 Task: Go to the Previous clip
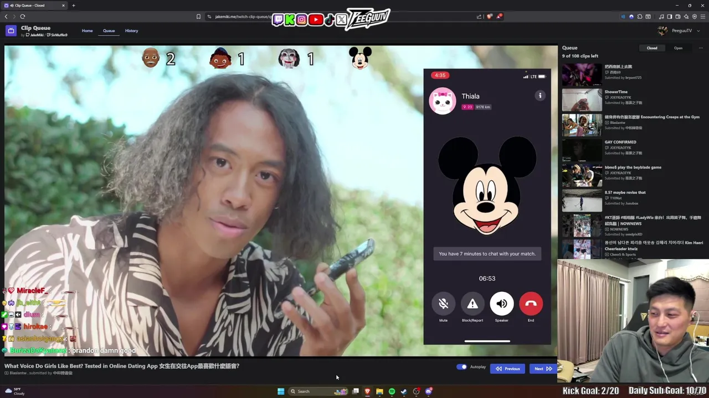(507, 369)
